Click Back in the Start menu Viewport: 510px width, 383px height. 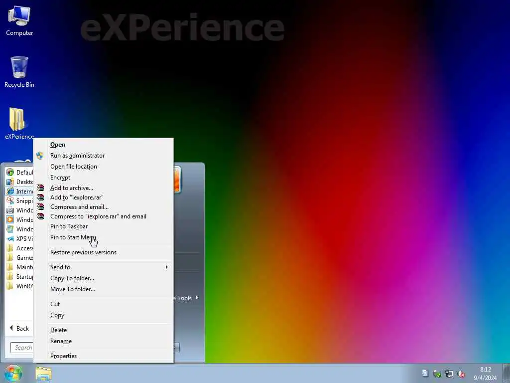point(19,328)
